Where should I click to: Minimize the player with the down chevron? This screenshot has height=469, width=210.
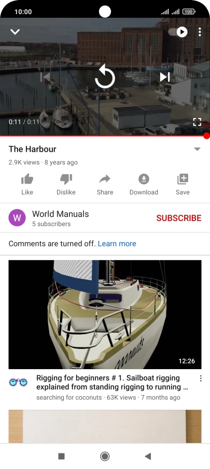coord(15,32)
